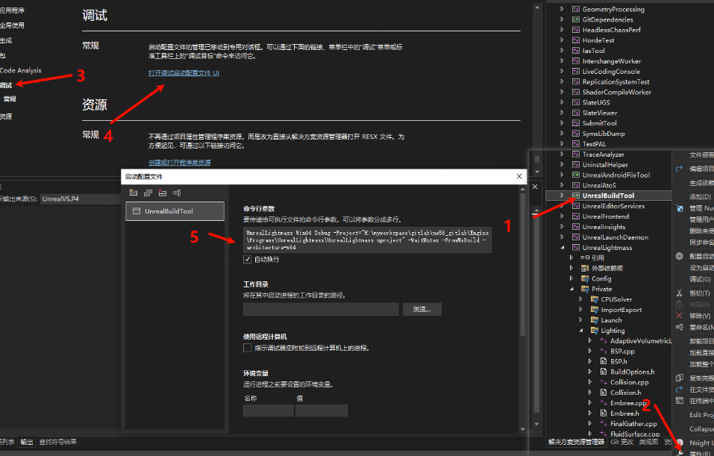Select the UnrealBuildTool launch profile entry
Screen dimensions: 714x456
(x=175, y=211)
